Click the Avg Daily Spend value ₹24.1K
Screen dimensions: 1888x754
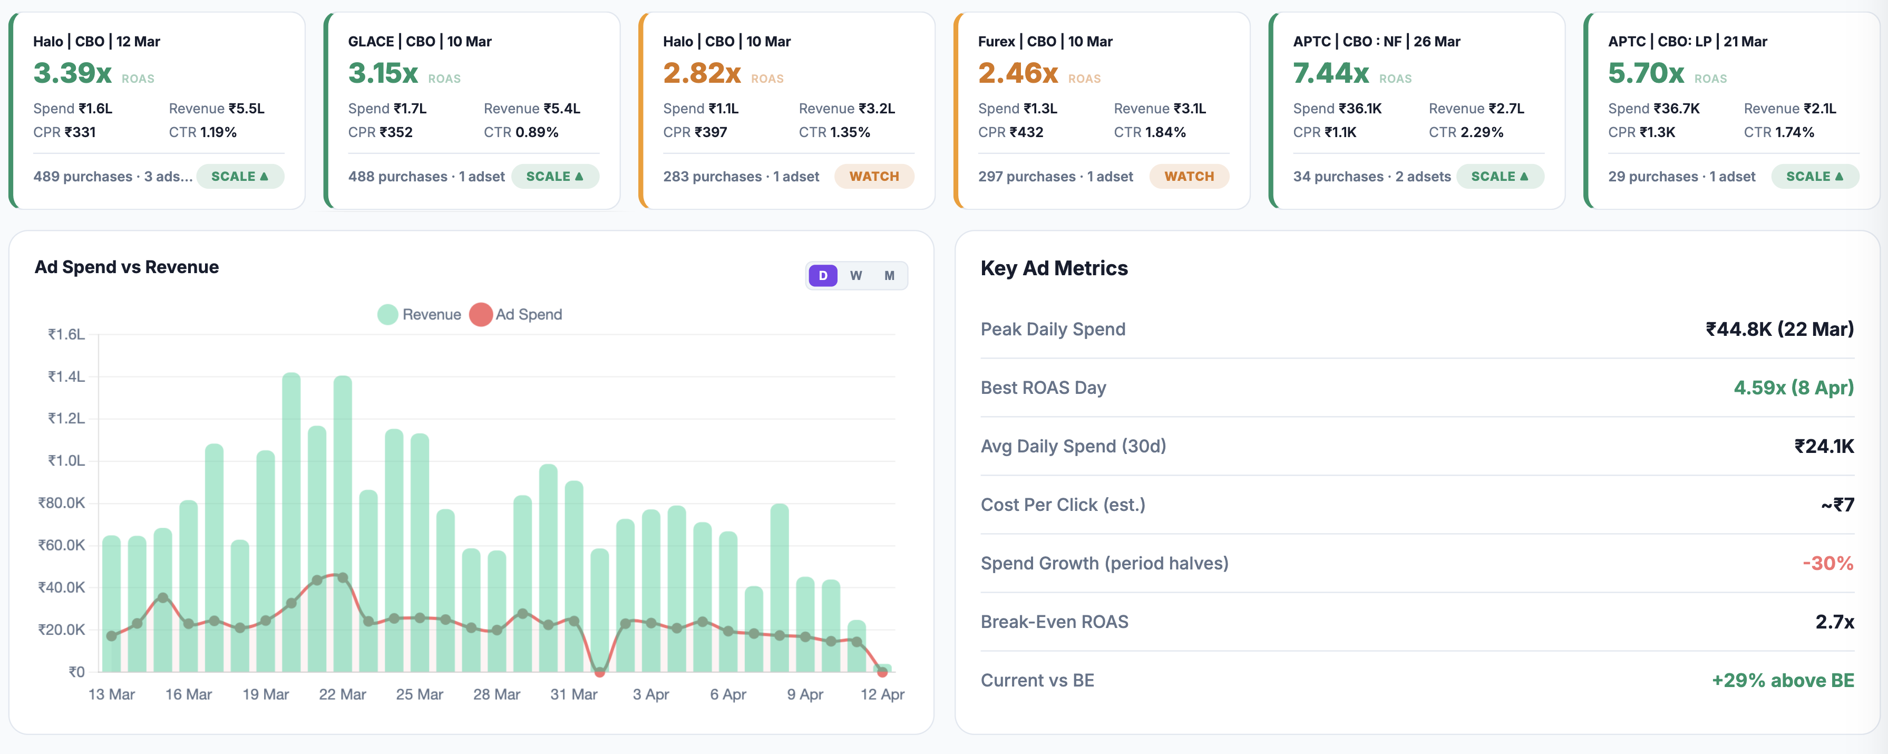pyautogui.click(x=1824, y=447)
